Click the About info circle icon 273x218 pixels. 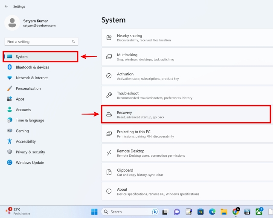109,191
